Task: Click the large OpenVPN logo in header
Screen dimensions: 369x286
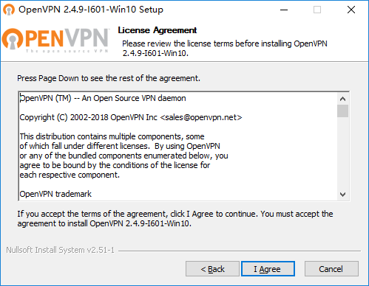Action: (55, 39)
